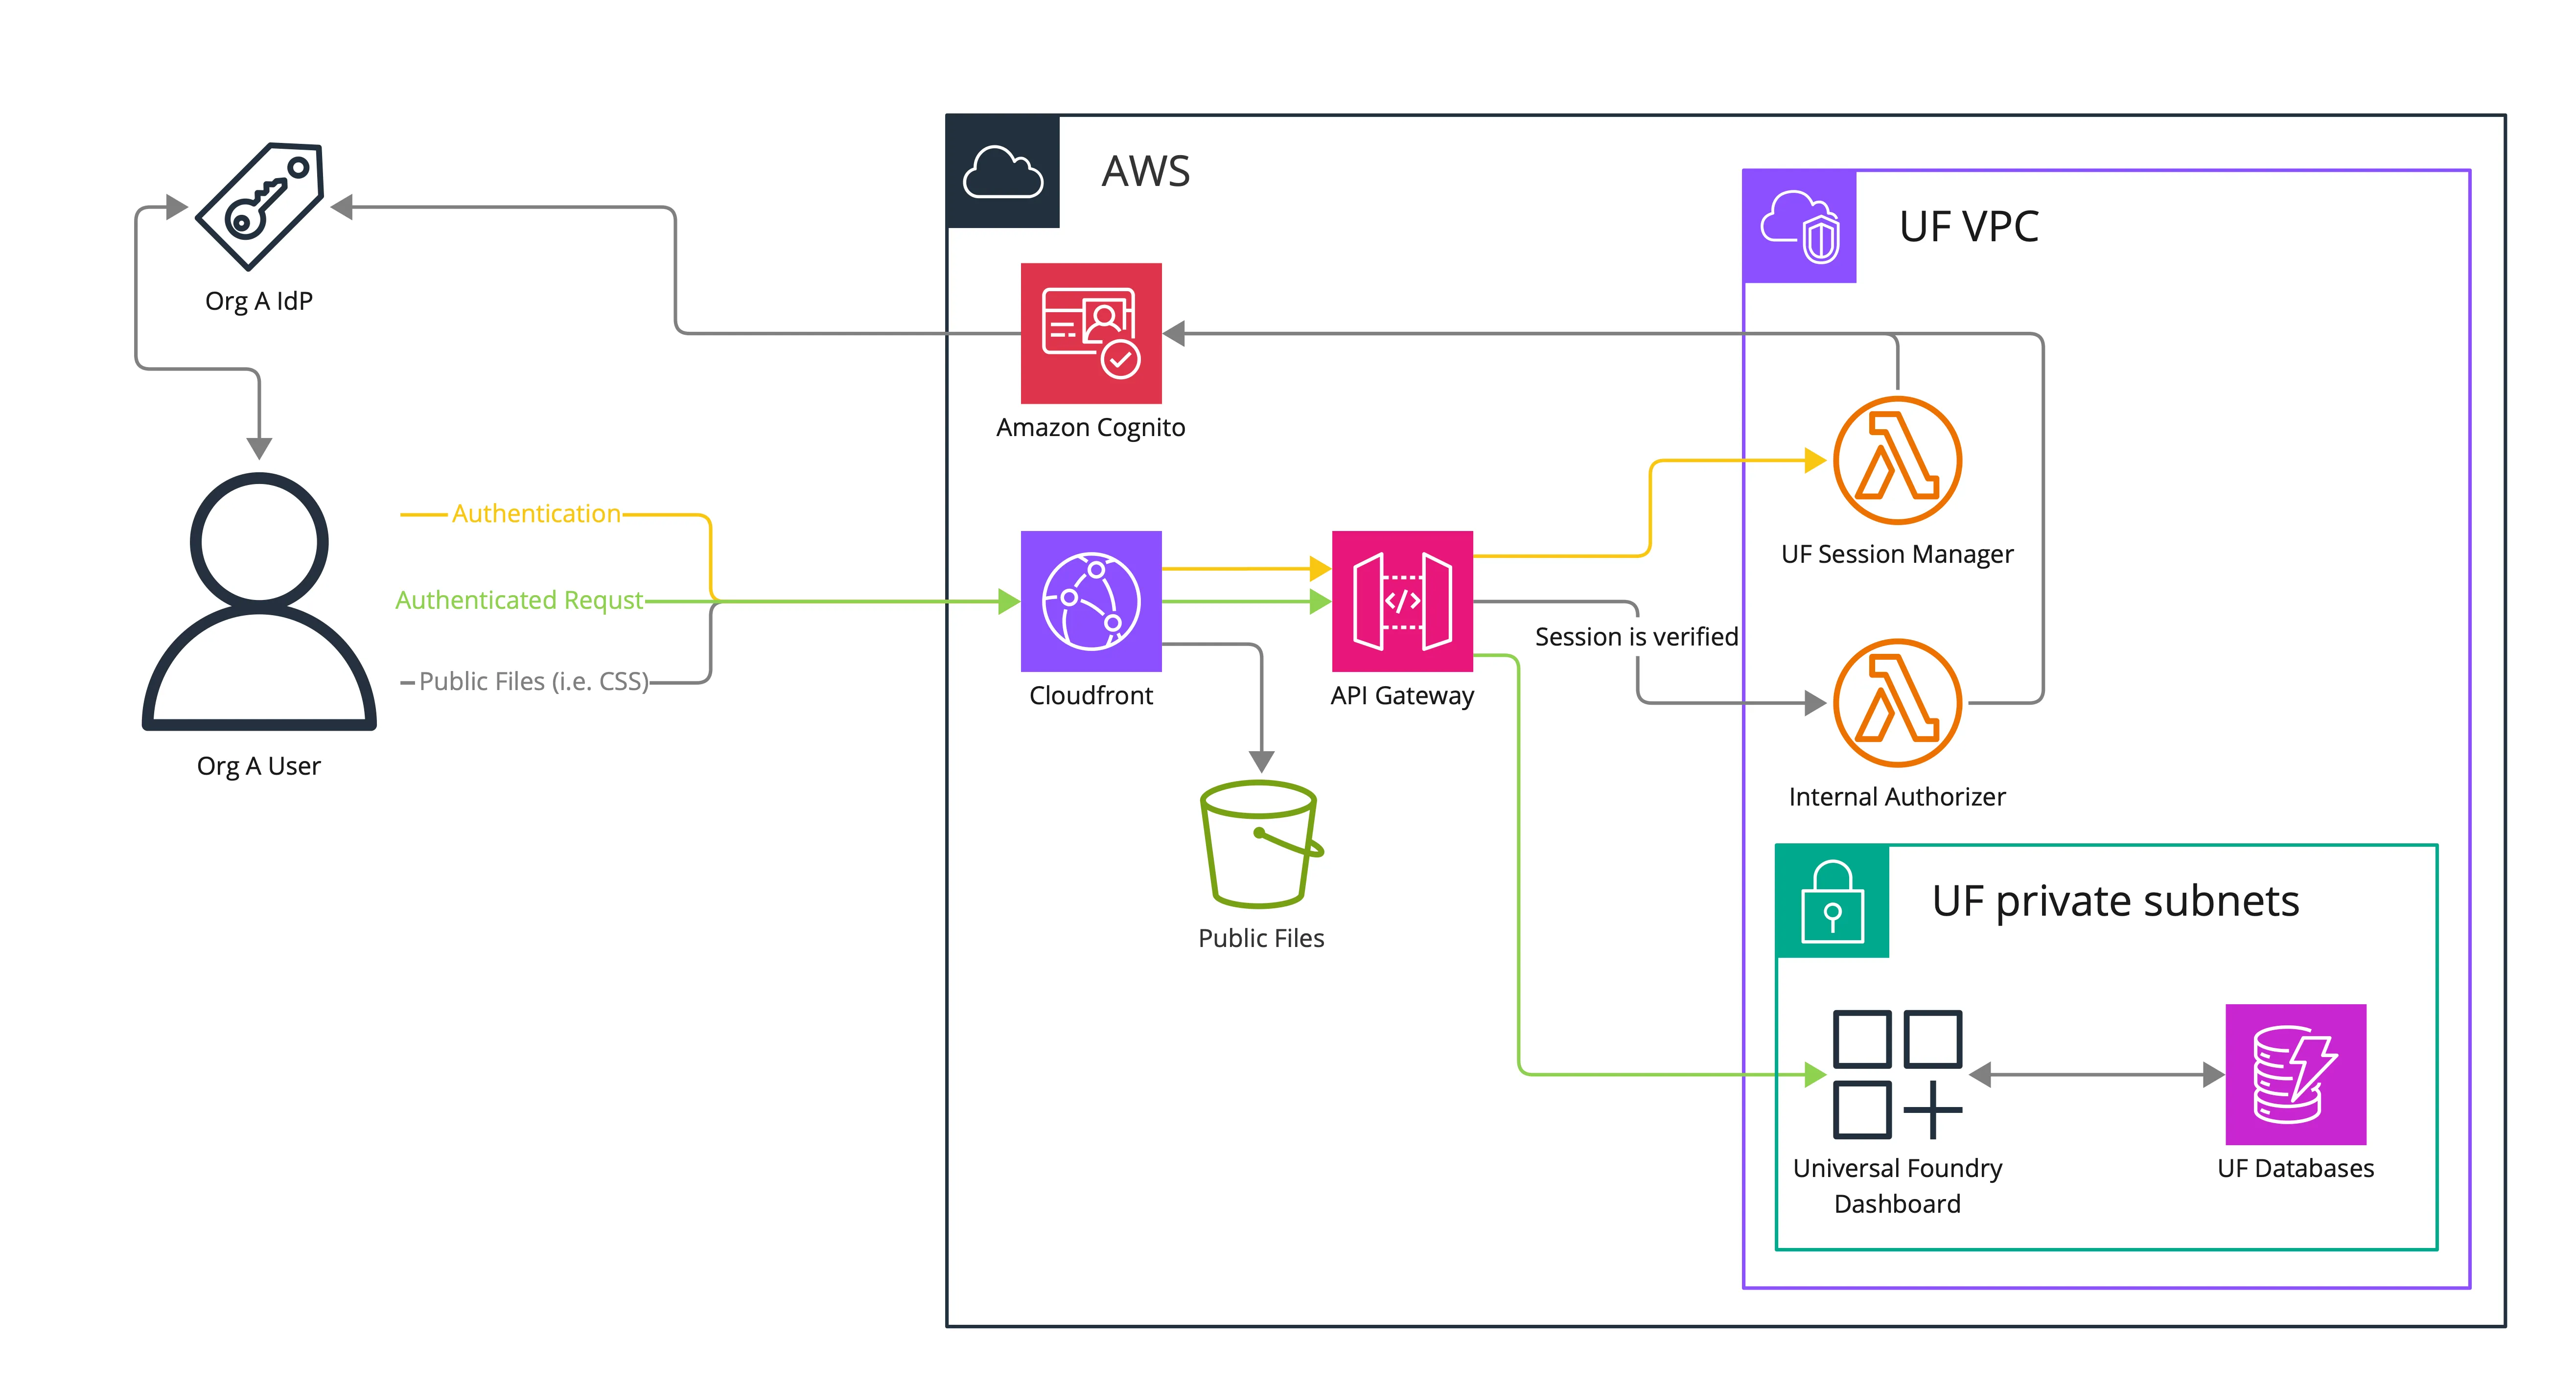Select the Internal Authorizer lambda icon
Viewport: 2576px width, 1386px height.
pyautogui.click(x=1897, y=703)
